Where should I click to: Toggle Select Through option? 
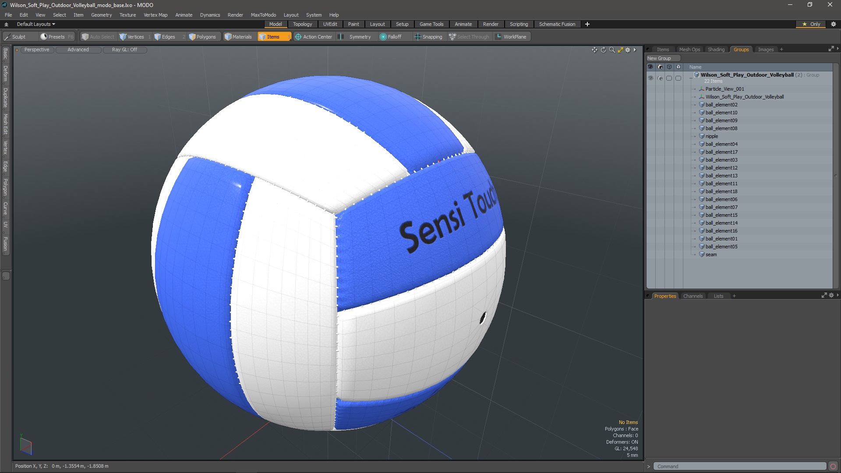click(469, 37)
